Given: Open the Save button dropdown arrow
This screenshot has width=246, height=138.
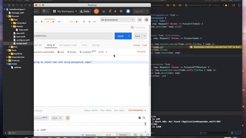Looking at the screenshot, I should pyautogui.click(x=144, y=36).
